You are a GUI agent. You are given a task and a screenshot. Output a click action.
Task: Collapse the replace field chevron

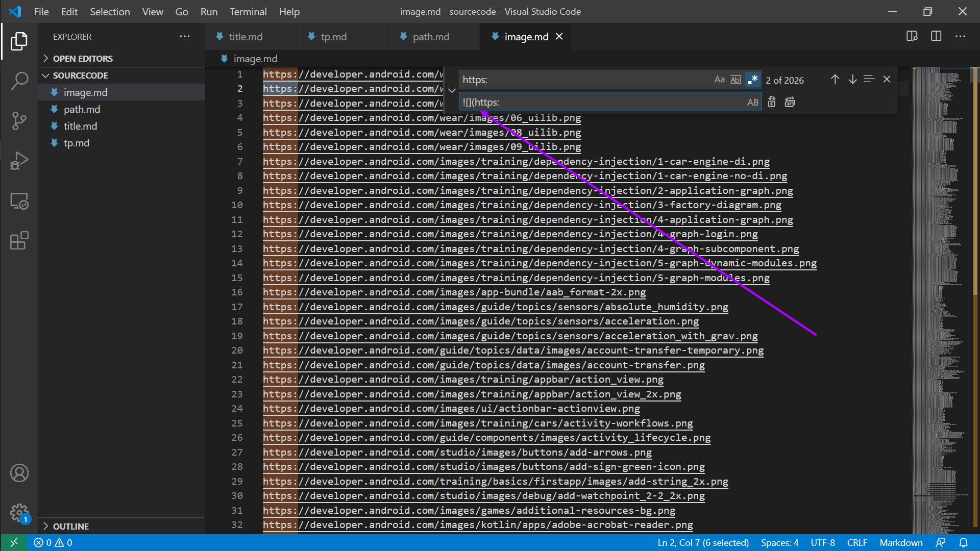[x=452, y=90]
